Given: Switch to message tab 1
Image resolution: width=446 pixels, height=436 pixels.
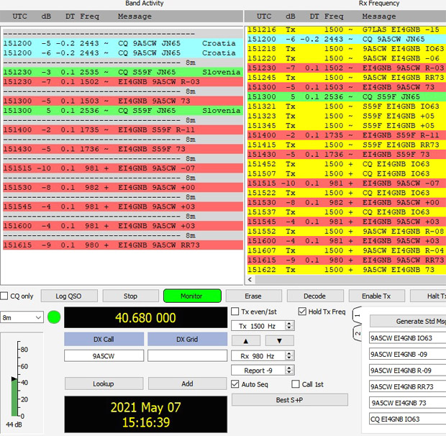Looking at the screenshot, I should click(358, 316).
